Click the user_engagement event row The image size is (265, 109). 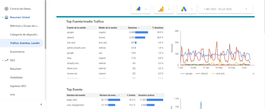click(x=115, y=105)
